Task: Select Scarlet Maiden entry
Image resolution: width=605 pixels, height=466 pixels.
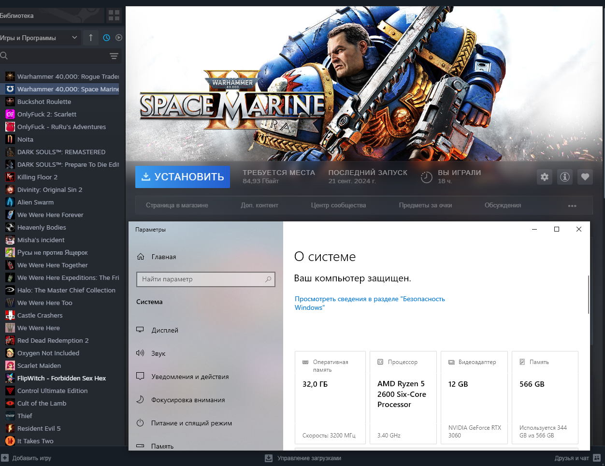Action: coord(62,365)
